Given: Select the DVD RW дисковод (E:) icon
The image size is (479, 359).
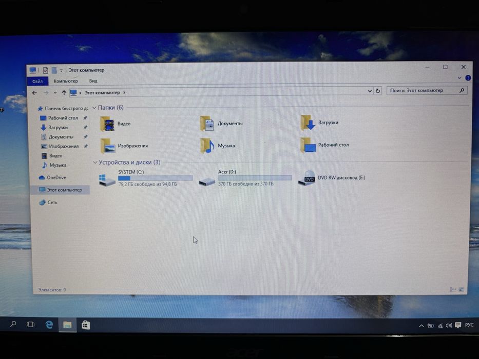Looking at the screenshot, I should (x=306, y=178).
